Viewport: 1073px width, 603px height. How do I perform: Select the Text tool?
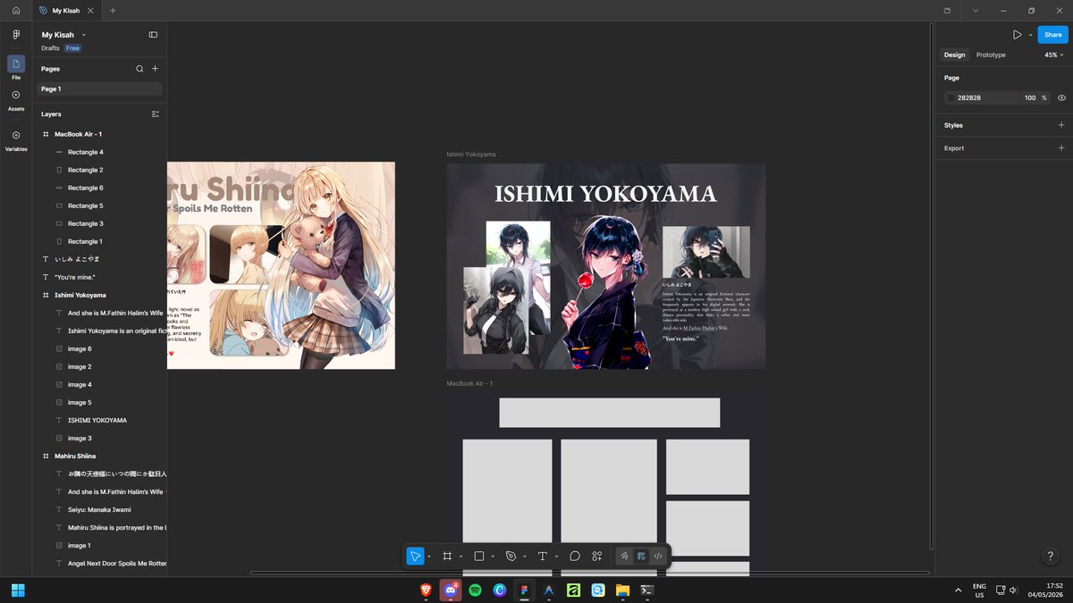(x=542, y=556)
